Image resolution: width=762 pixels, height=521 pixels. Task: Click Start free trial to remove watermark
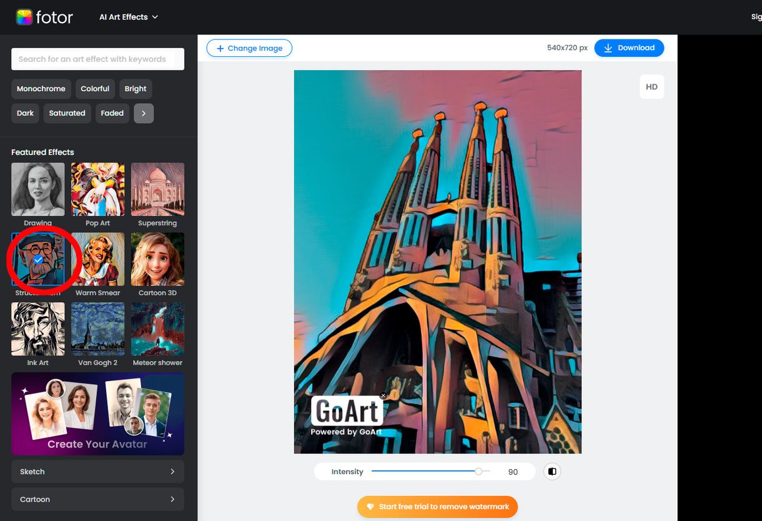pyautogui.click(x=437, y=507)
